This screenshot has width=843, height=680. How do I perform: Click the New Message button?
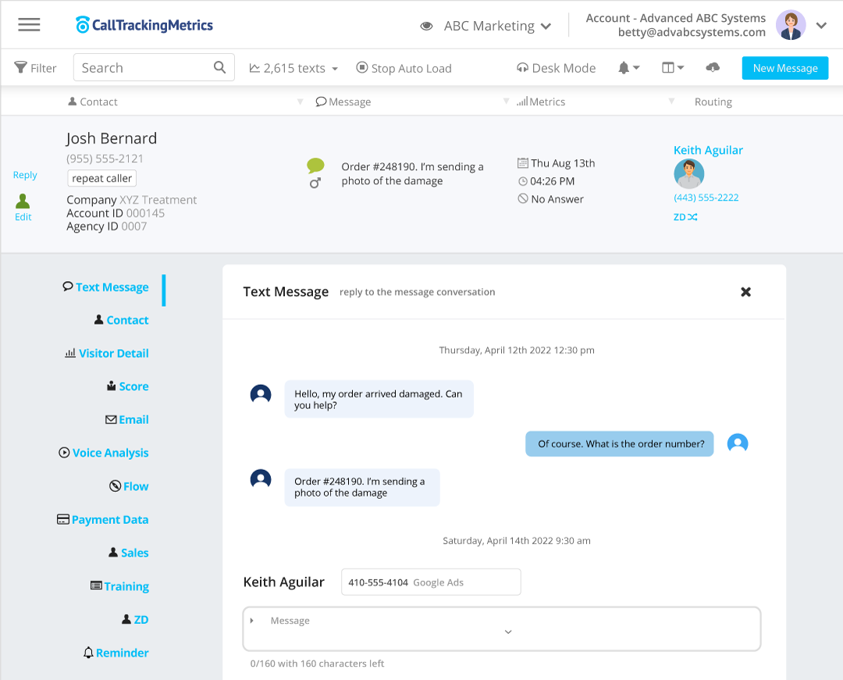click(784, 68)
